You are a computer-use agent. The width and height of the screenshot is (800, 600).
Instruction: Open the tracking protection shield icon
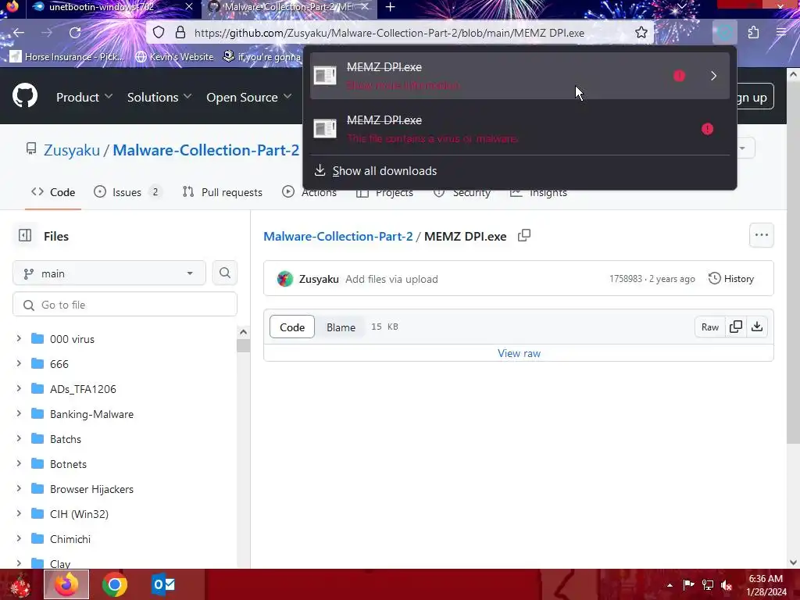[159, 33]
